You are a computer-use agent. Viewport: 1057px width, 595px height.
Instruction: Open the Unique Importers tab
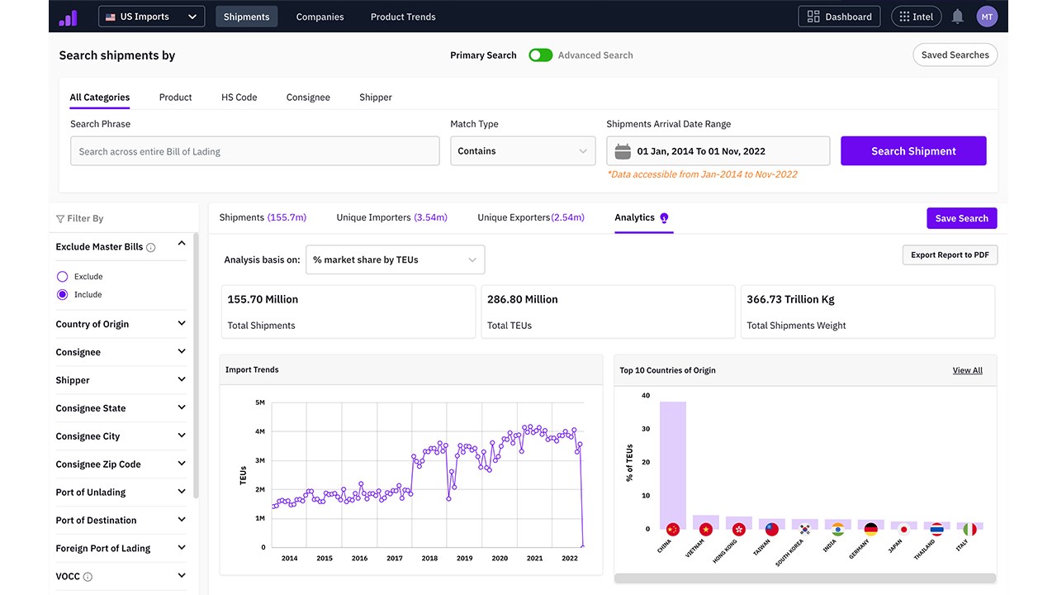point(391,217)
